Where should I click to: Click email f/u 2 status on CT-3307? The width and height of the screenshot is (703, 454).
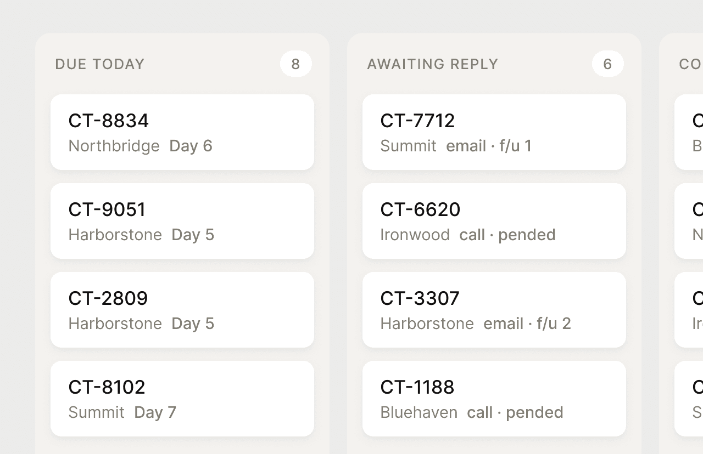coord(527,324)
